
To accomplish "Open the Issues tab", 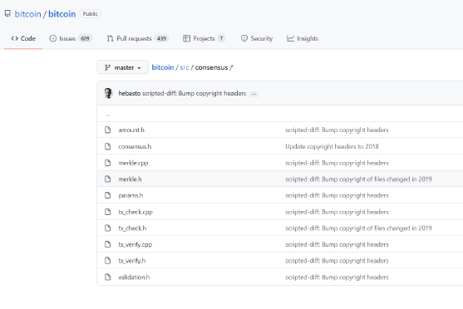I will [71, 38].
